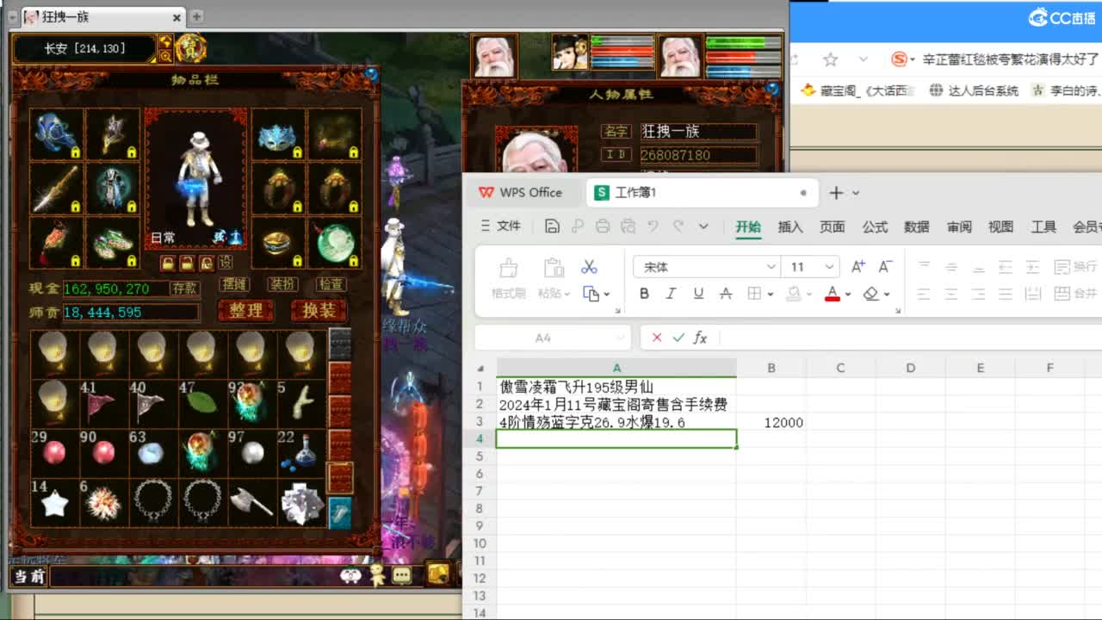1102x620 pixels.
Task: Switch to the 视图 ribbon tab
Action: (x=1000, y=227)
